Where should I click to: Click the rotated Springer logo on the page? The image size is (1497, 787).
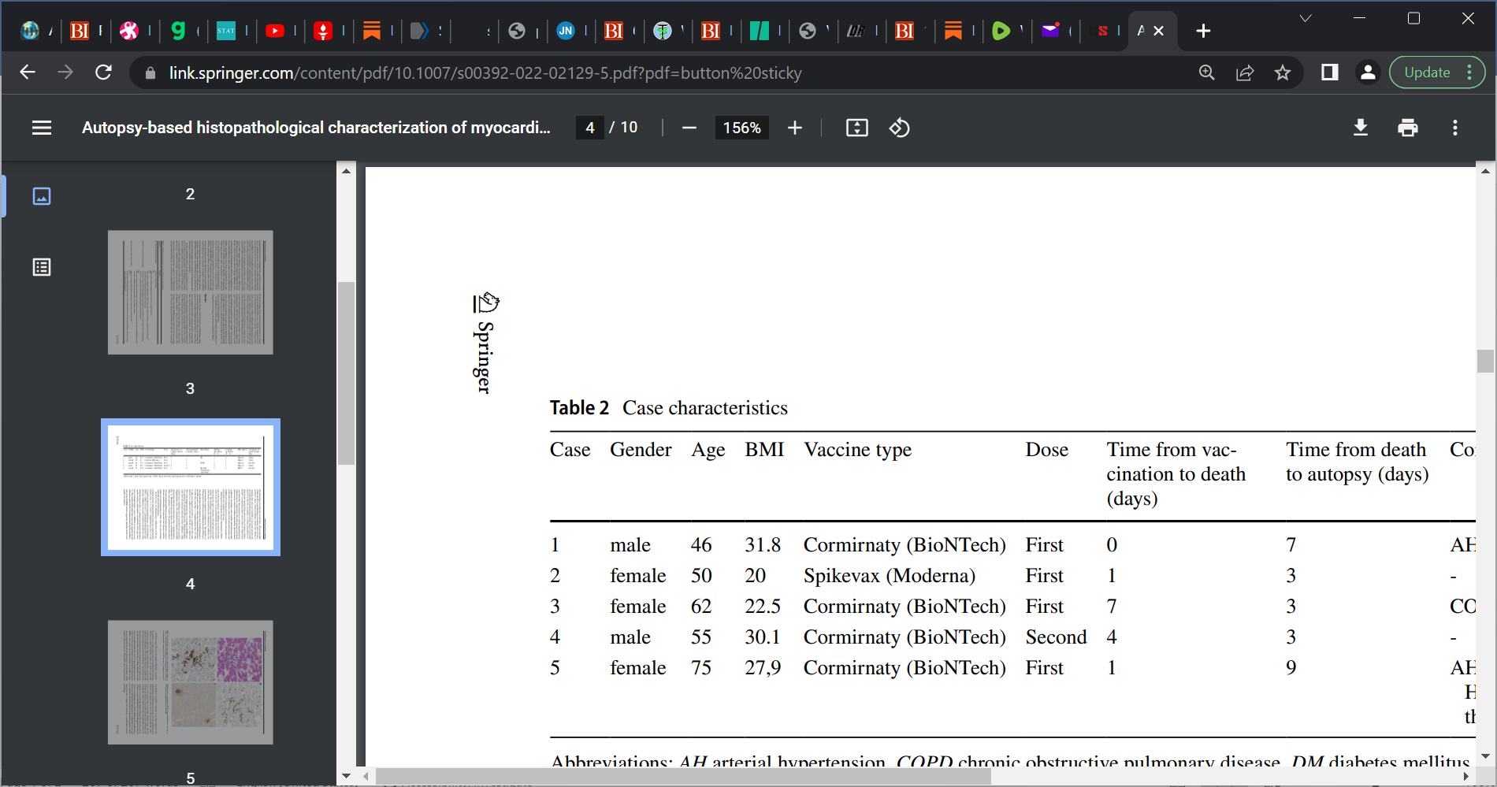click(485, 343)
